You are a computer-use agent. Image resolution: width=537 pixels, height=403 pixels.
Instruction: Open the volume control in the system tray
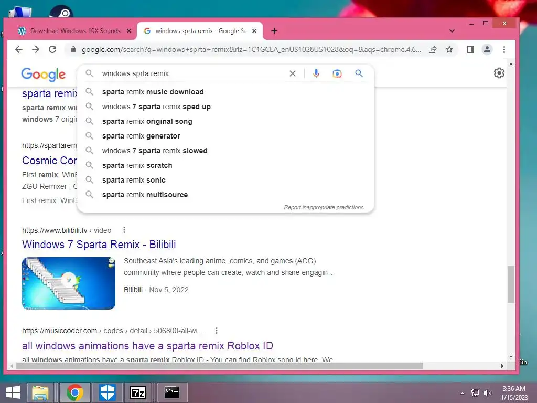[487, 393]
